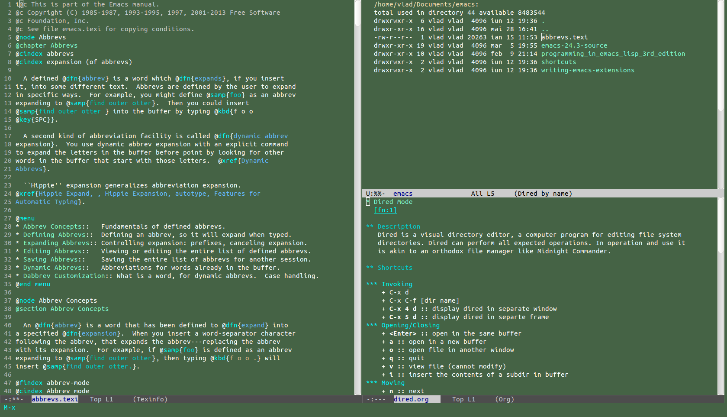
Task: Click '@xref{Hippie Expand' reference line
Action: (x=138, y=194)
